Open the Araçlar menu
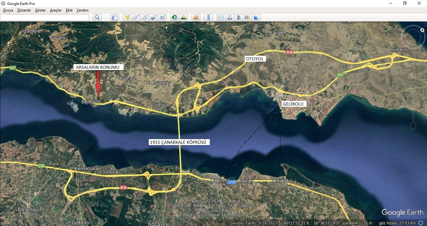 pos(56,10)
